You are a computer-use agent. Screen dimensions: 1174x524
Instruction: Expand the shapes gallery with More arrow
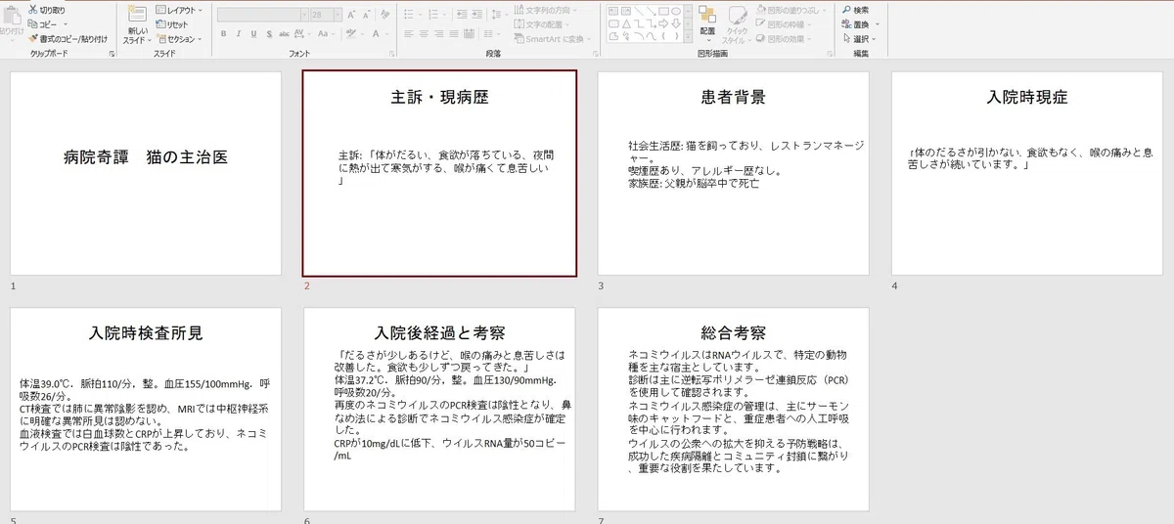point(688,36)
